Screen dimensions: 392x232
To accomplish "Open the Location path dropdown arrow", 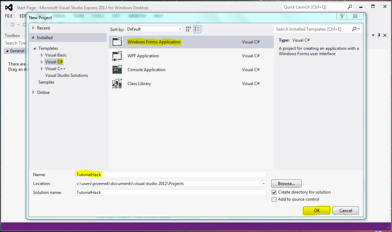I will [263, 184].
